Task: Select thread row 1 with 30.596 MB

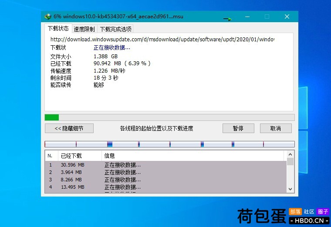Action: point(165,165)
